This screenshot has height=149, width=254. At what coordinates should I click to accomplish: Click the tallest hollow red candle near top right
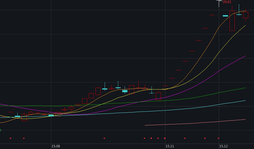tap(232, 21)
